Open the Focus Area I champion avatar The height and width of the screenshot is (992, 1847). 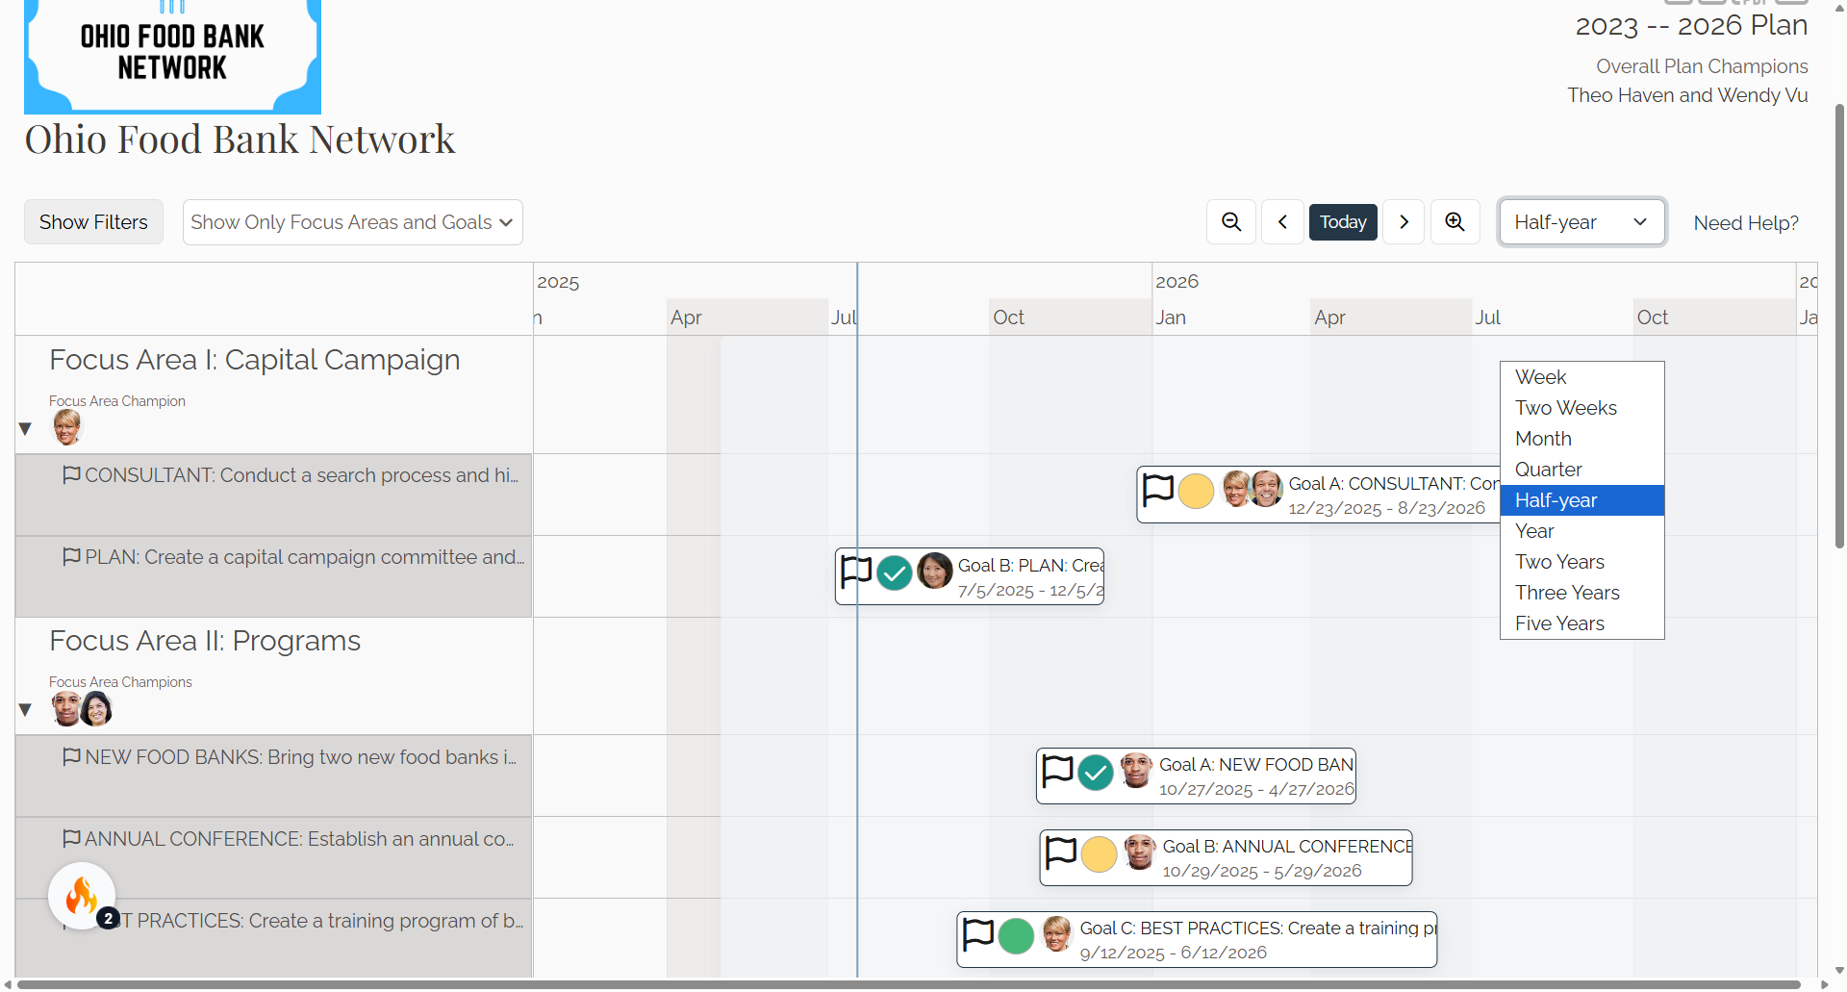point(67,426)
